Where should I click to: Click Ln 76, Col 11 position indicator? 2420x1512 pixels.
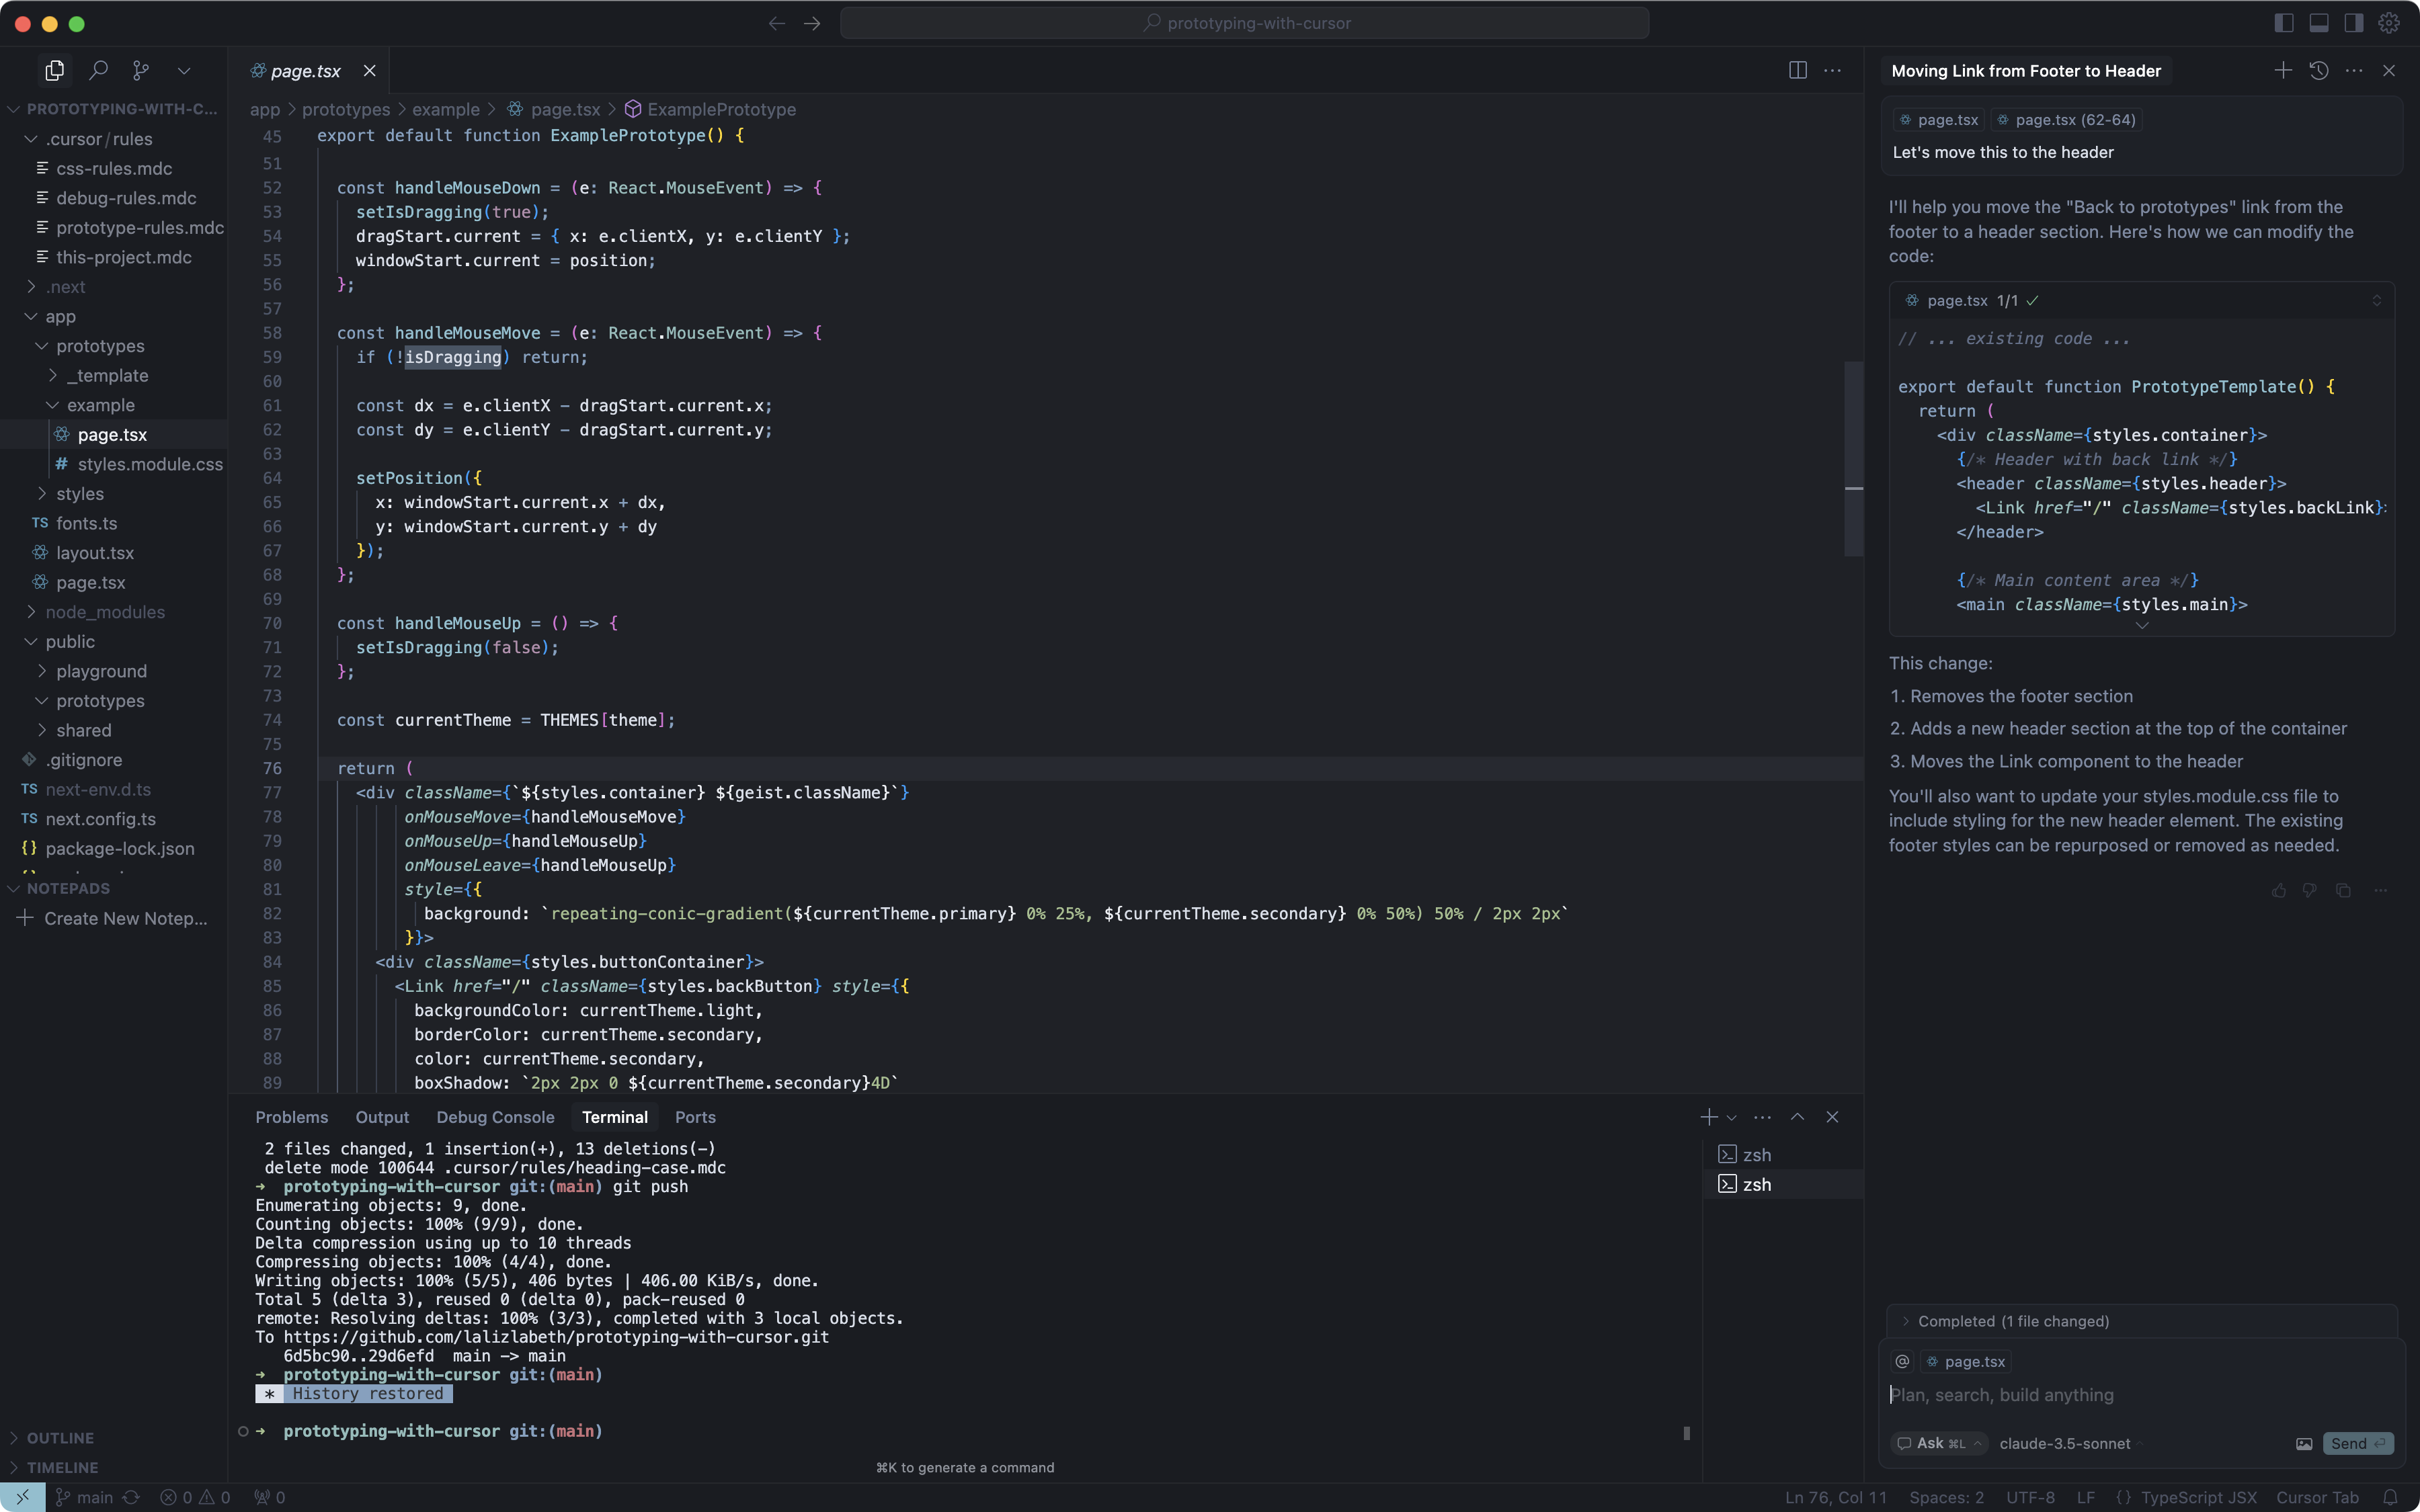tap(1835, 1497)
